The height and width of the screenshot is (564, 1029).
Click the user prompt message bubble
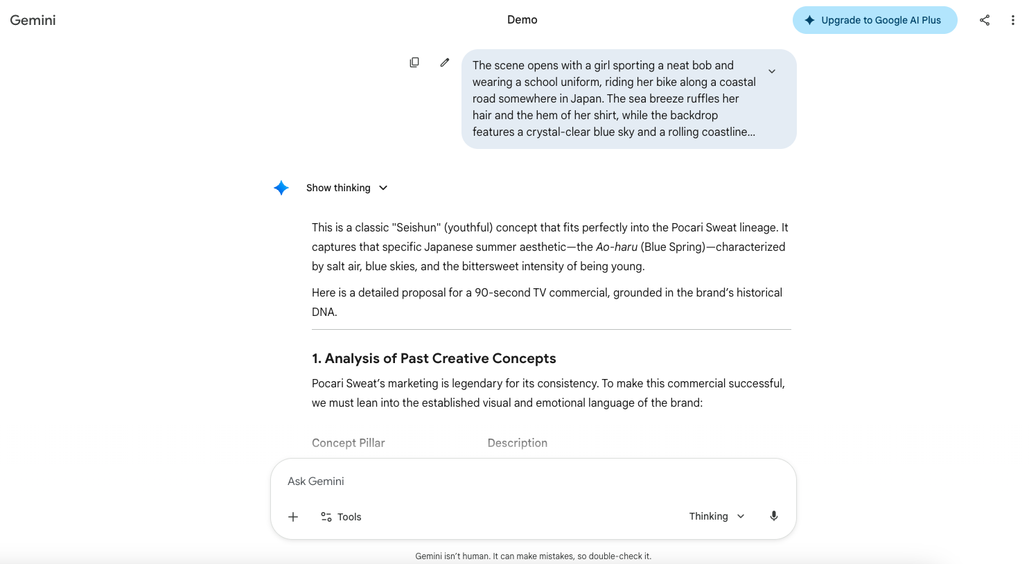tap(613, 98)
